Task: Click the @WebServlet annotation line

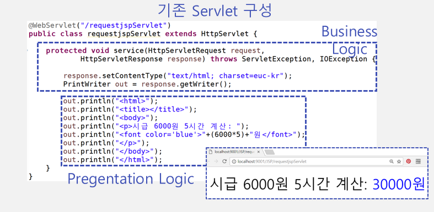Action: (100, 26)
